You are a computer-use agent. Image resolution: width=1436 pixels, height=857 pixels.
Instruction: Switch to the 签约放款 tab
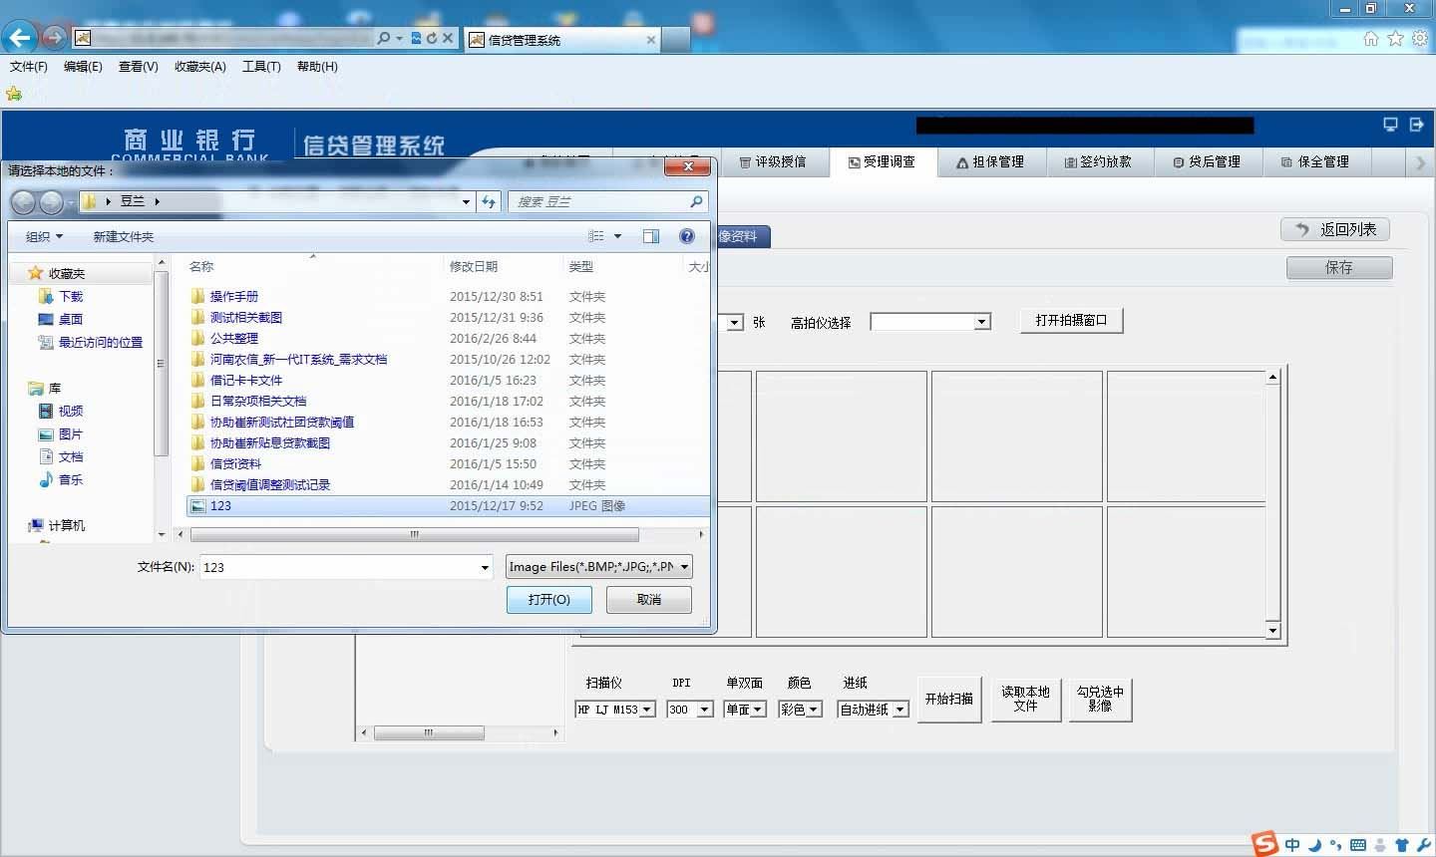[x=1101, y=161]
